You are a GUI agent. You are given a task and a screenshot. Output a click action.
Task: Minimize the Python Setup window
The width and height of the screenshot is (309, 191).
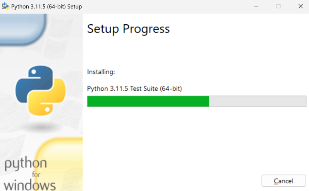[256, 6]
